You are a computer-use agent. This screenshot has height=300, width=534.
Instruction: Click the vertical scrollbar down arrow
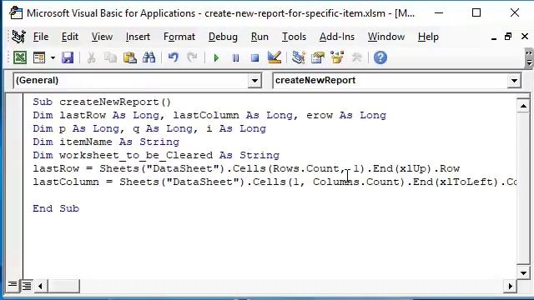click(523, 272)
